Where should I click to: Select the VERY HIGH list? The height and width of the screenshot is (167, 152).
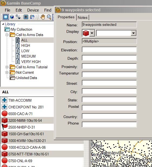pos(31,62)
